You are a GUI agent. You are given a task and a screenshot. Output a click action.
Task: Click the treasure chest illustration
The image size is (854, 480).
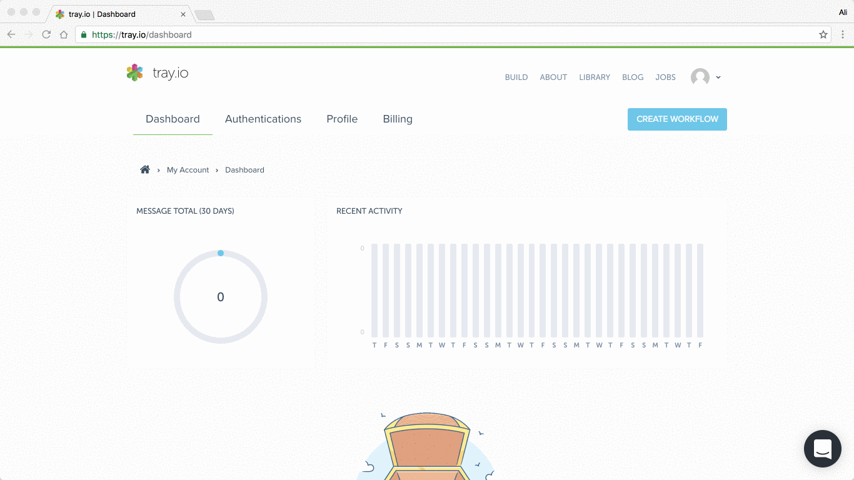[x=426, y=446]
